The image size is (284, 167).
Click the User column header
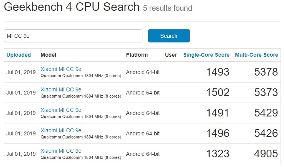(x=171, y=55)
